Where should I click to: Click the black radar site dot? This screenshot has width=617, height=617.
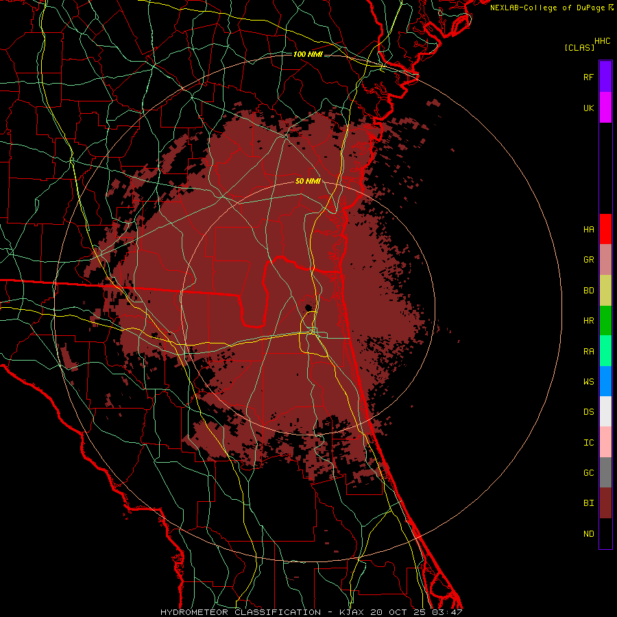(x=309, y=307)
